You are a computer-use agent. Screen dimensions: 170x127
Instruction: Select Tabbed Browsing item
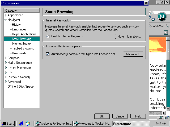(x=23, y=48)
